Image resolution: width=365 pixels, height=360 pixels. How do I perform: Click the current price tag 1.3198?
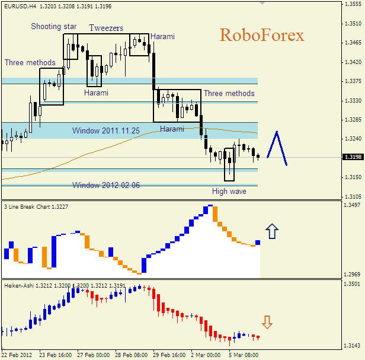point(353,157)
